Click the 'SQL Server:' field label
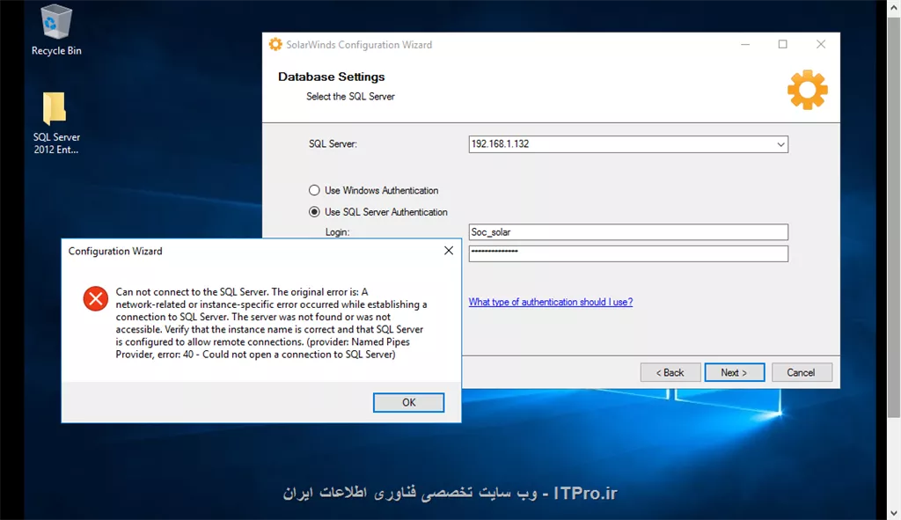Image resolution: width=901 pixels, height=520 pixels. click(333, 143)
